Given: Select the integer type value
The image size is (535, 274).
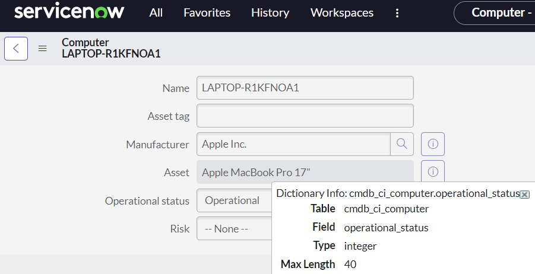Looking at the screenshot, I should coord(360,246).
